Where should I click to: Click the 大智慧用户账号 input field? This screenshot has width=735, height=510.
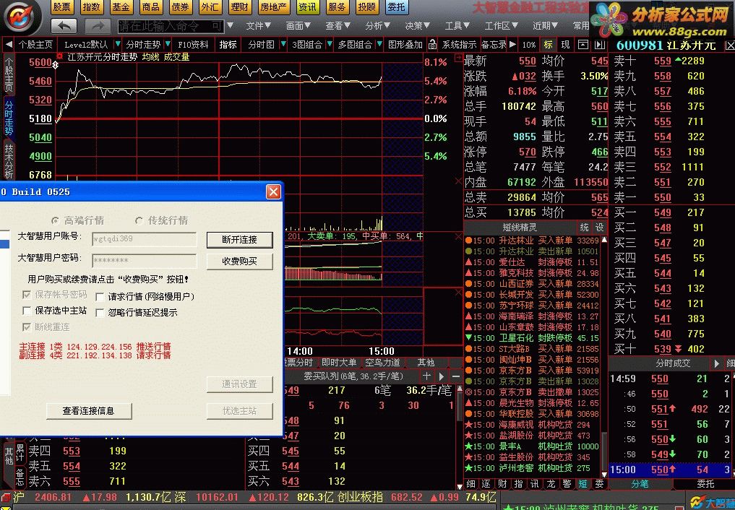click(145, 239)
